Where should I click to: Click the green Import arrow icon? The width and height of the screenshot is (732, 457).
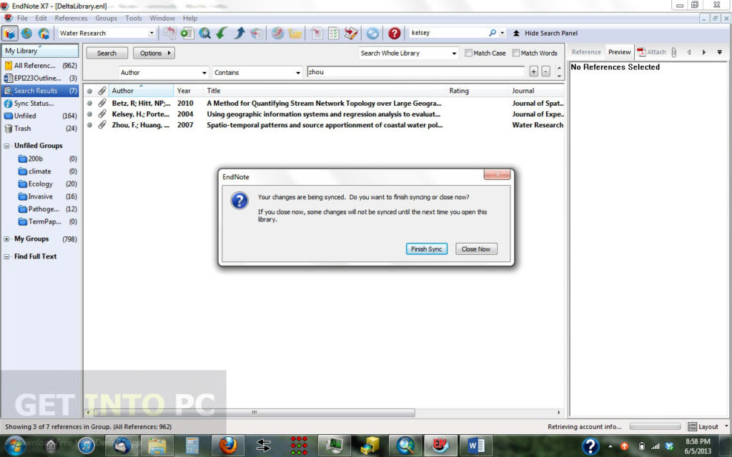point(222,33)
